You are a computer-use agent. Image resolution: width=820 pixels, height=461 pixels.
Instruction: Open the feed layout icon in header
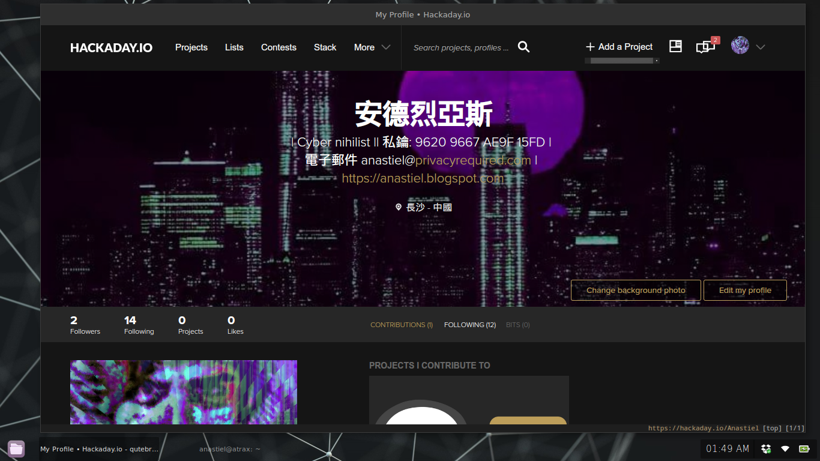pos(675,47)
